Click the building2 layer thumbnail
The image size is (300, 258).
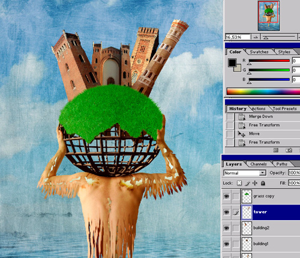(x=247, y=228)
